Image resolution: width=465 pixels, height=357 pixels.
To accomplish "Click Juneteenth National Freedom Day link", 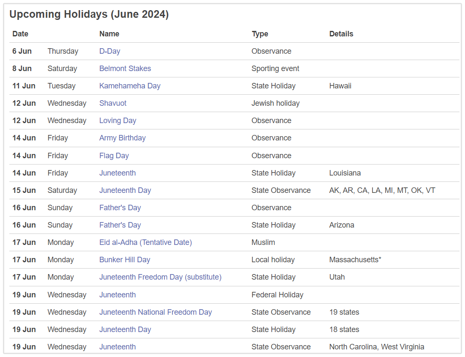I will [156, 312].
